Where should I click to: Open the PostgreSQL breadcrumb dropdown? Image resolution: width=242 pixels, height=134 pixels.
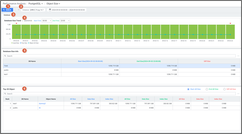coord(36,4)
